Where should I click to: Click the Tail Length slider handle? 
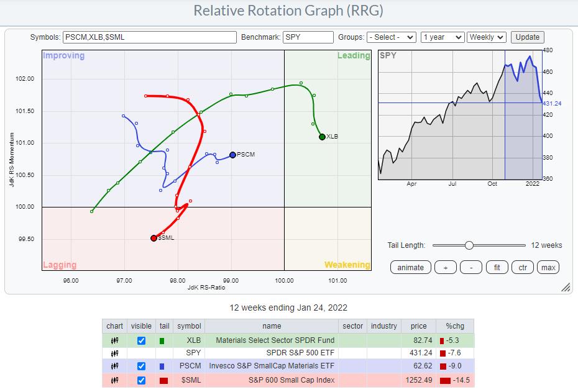[469, 245]
